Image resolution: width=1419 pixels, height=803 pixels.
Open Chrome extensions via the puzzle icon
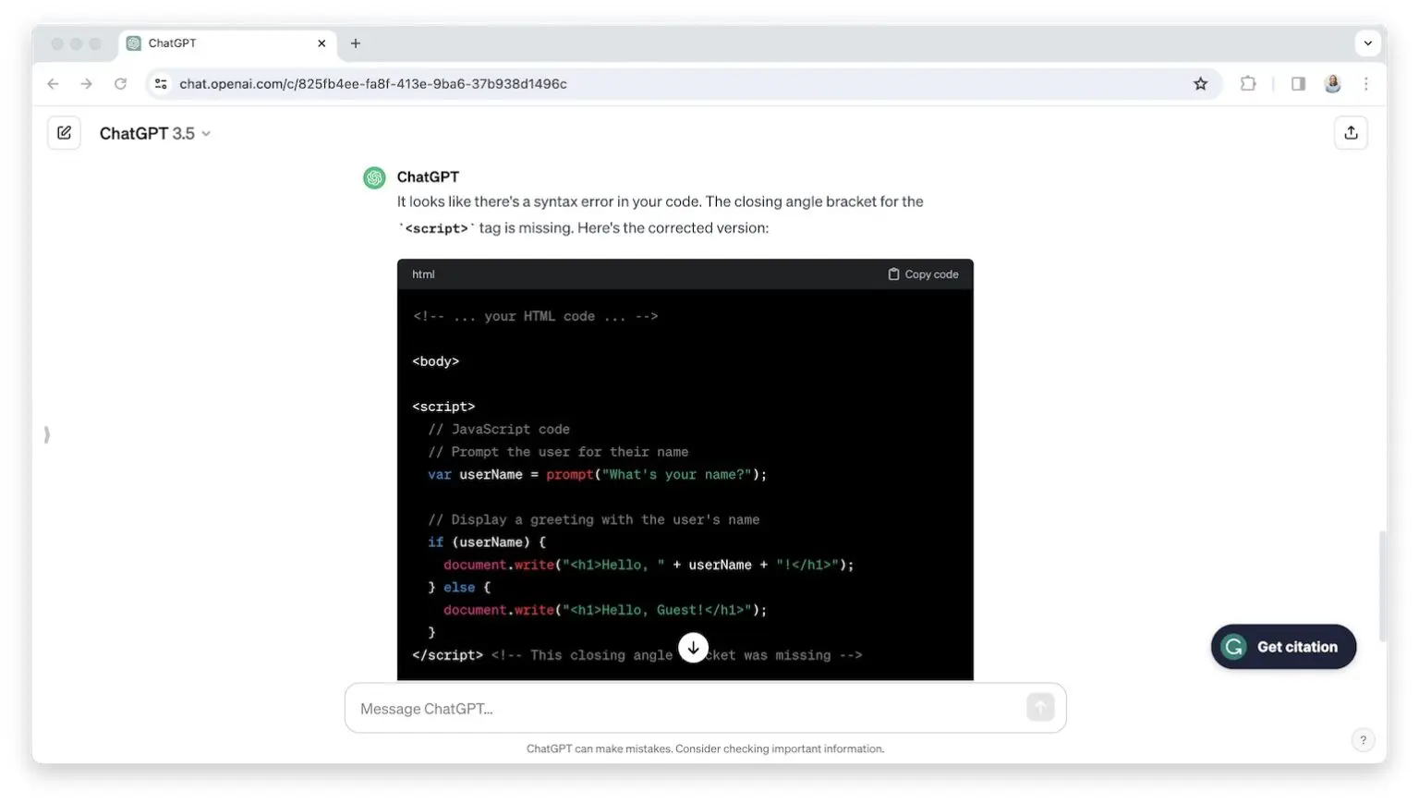[x=1248, y=83]
